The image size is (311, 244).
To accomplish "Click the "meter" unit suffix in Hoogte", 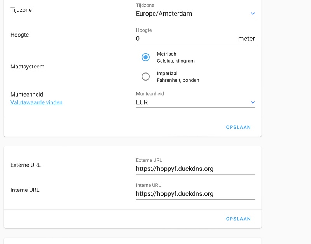I will (246, 39).
